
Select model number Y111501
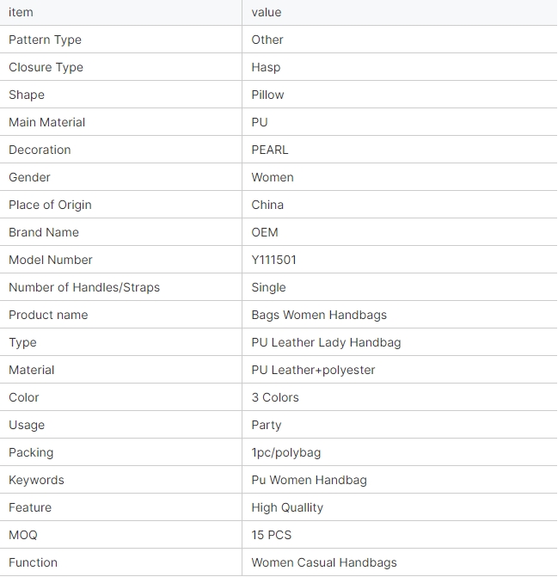tap(274, 260)
